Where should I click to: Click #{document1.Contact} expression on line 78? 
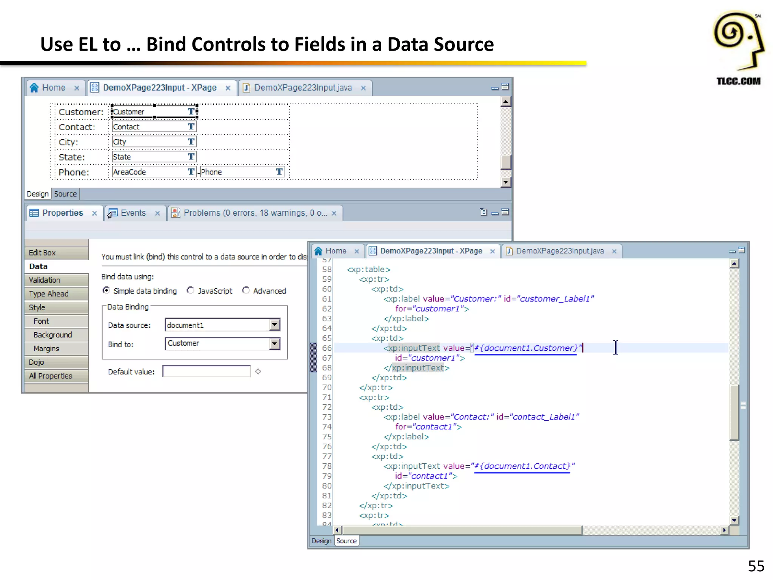point(522,466)
